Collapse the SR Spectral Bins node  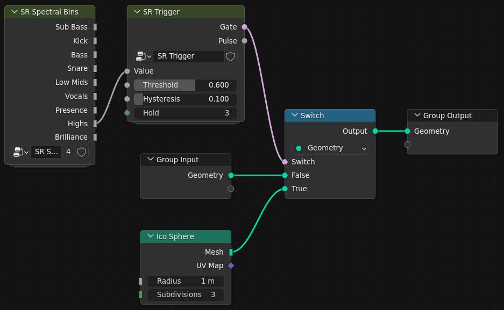(14, 12)
